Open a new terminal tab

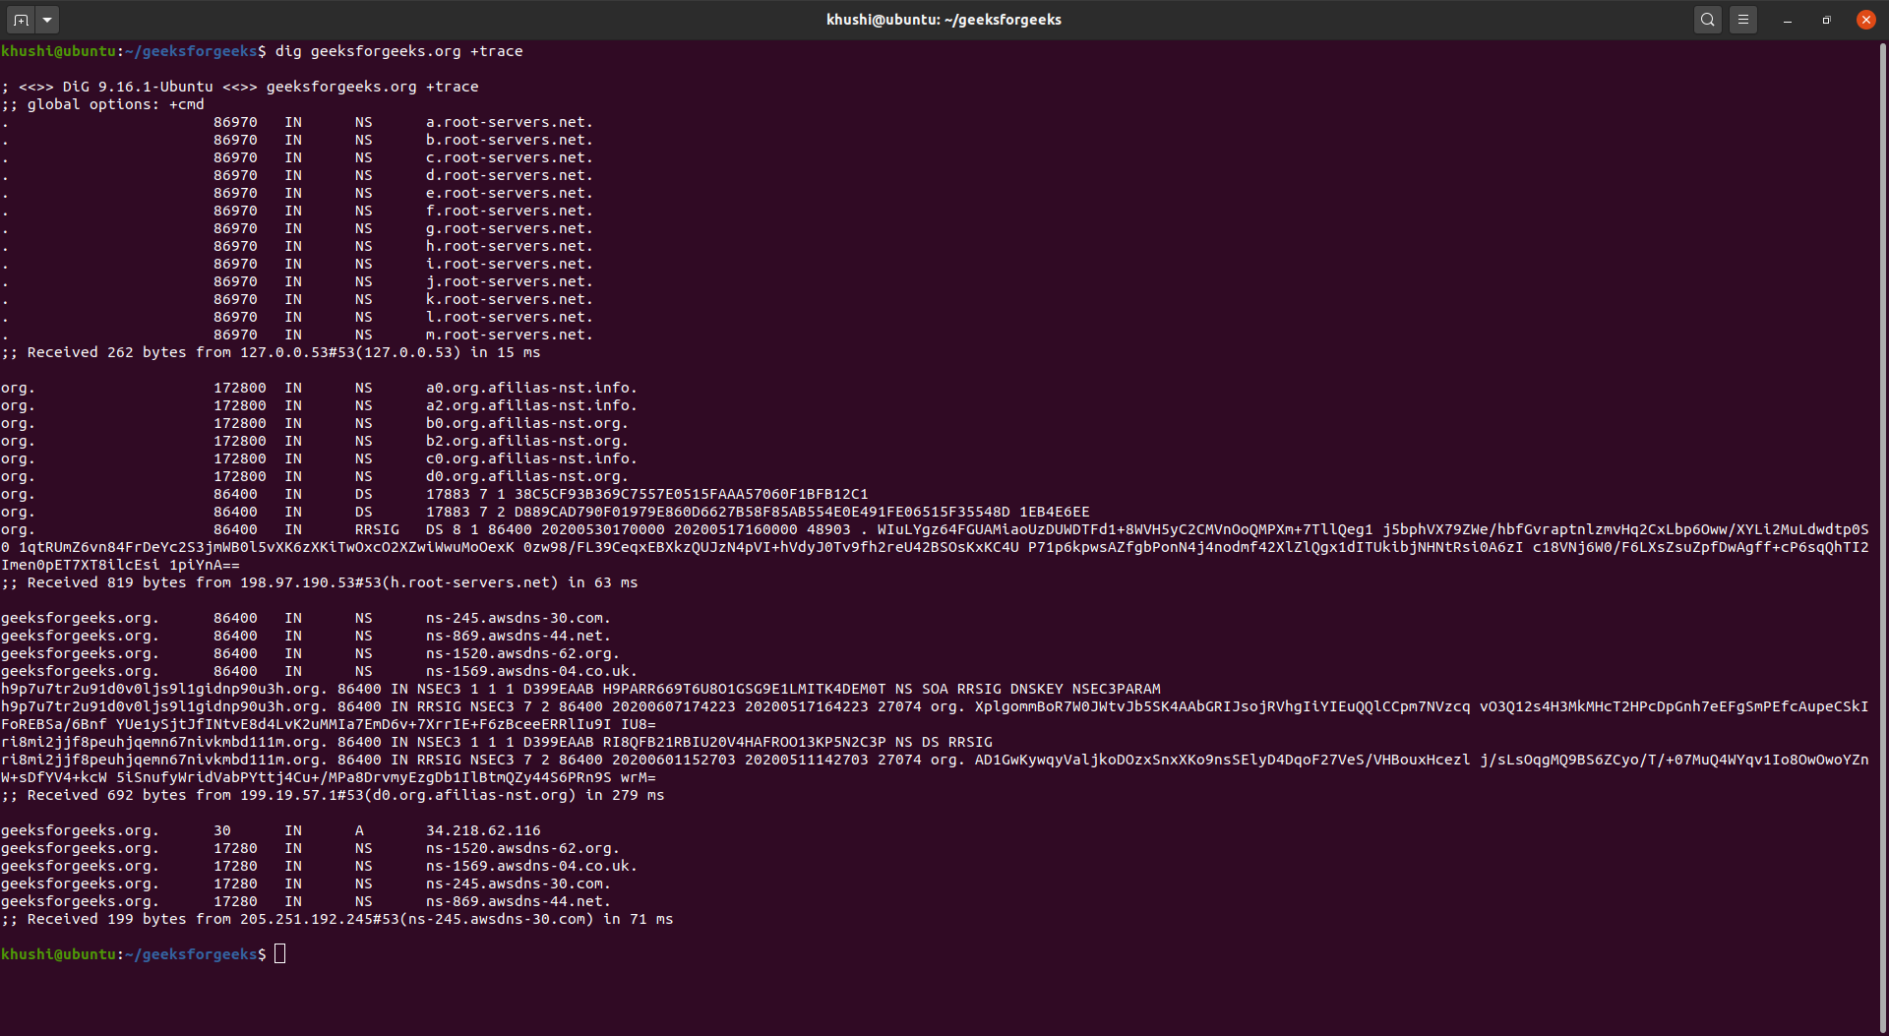(21, 20)
